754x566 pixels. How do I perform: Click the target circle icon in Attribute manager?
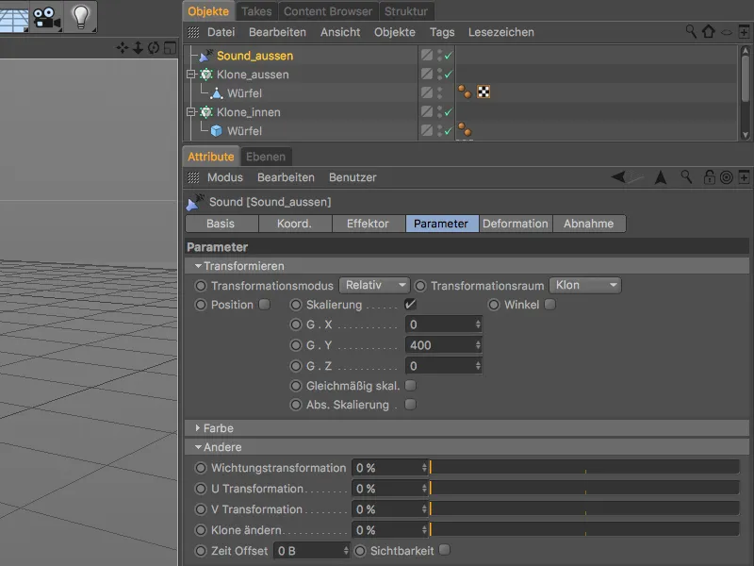point(726,177)
